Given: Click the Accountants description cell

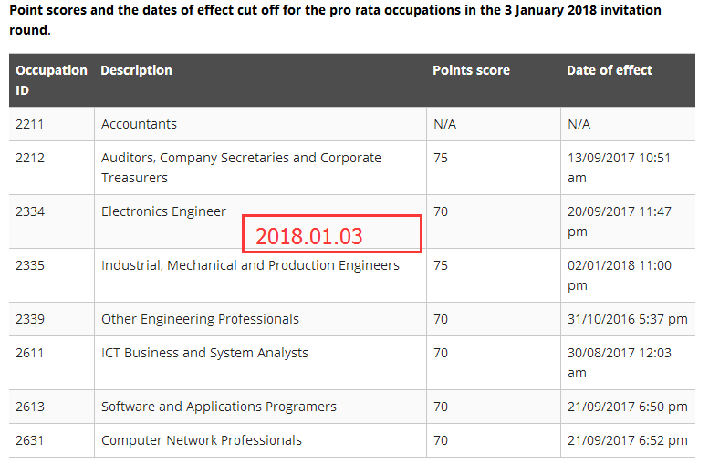Looking at the screenshot, I should click(x=139, y=124).
